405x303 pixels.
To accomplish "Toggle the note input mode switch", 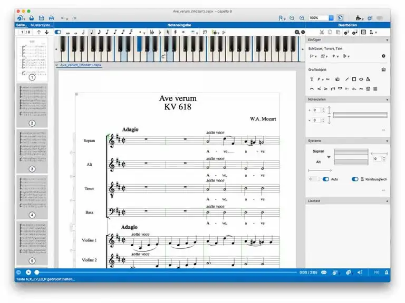I will pyautogui.click(x=58, y=32).
